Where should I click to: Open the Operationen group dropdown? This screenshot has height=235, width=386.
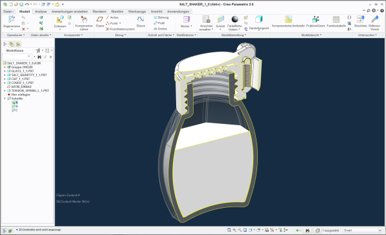[16, 35]
